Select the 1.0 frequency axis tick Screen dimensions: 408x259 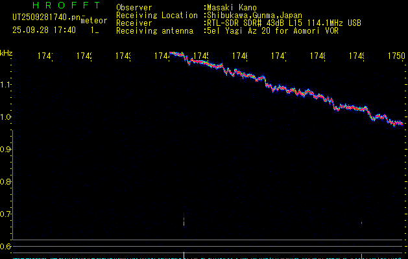coord(6,117)
